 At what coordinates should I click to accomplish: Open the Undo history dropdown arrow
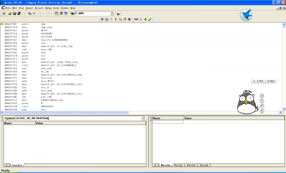(x=44, y=14)
